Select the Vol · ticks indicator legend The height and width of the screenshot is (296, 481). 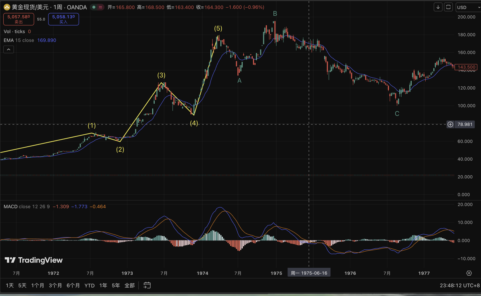pos(15,32)
